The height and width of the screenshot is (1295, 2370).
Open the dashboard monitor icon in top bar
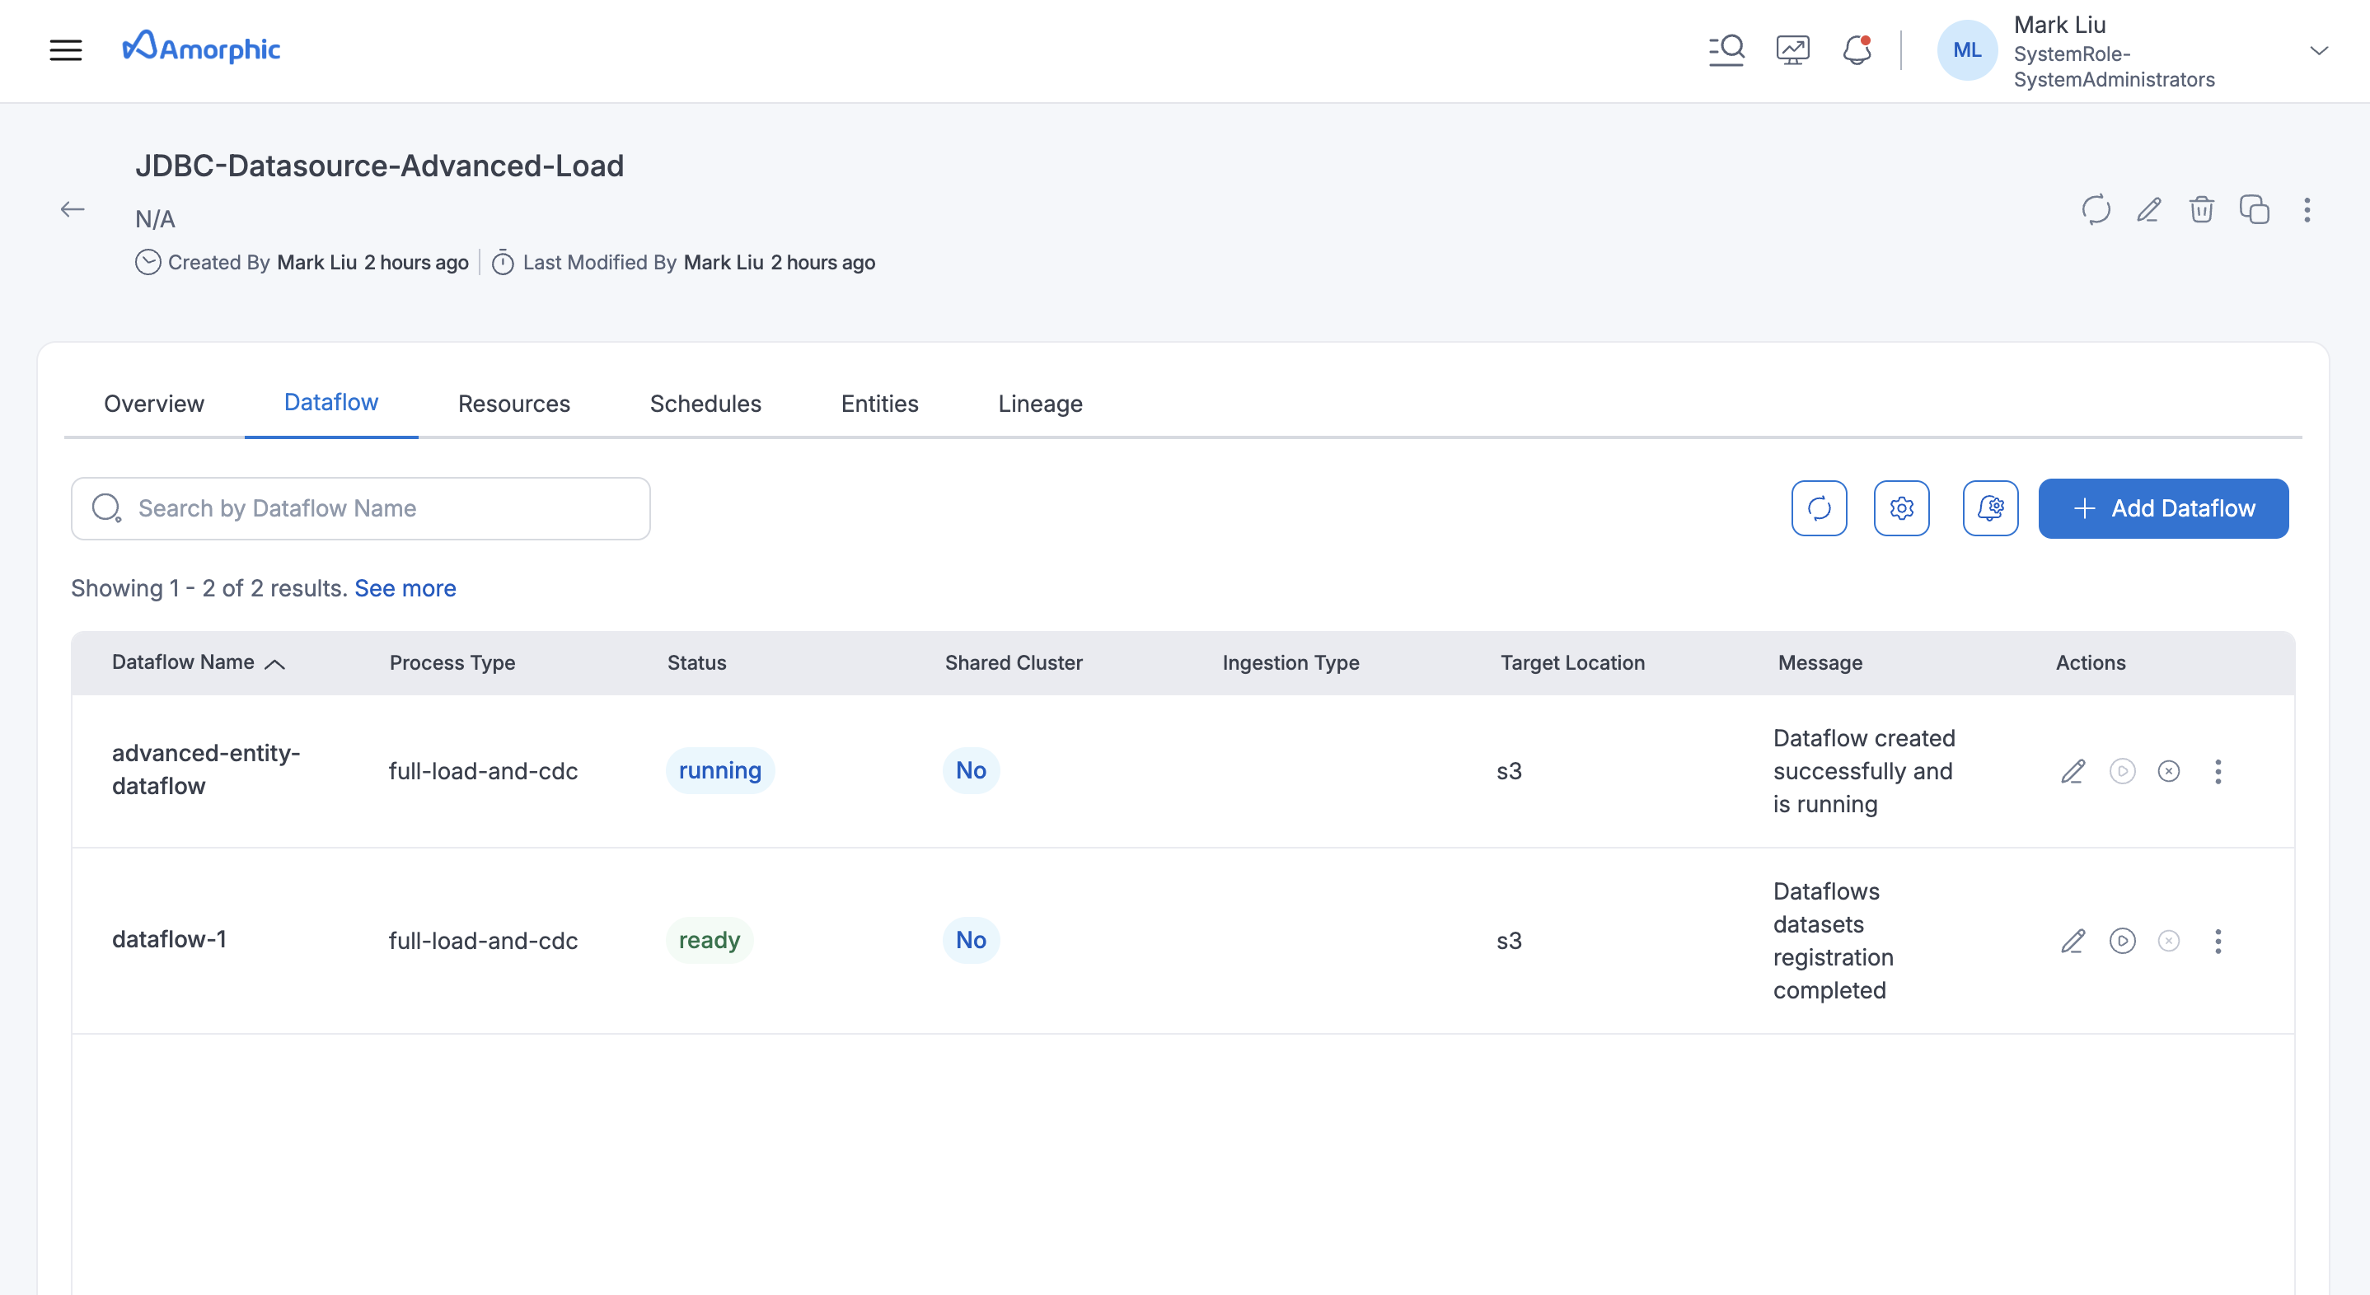click(1792, 49)
